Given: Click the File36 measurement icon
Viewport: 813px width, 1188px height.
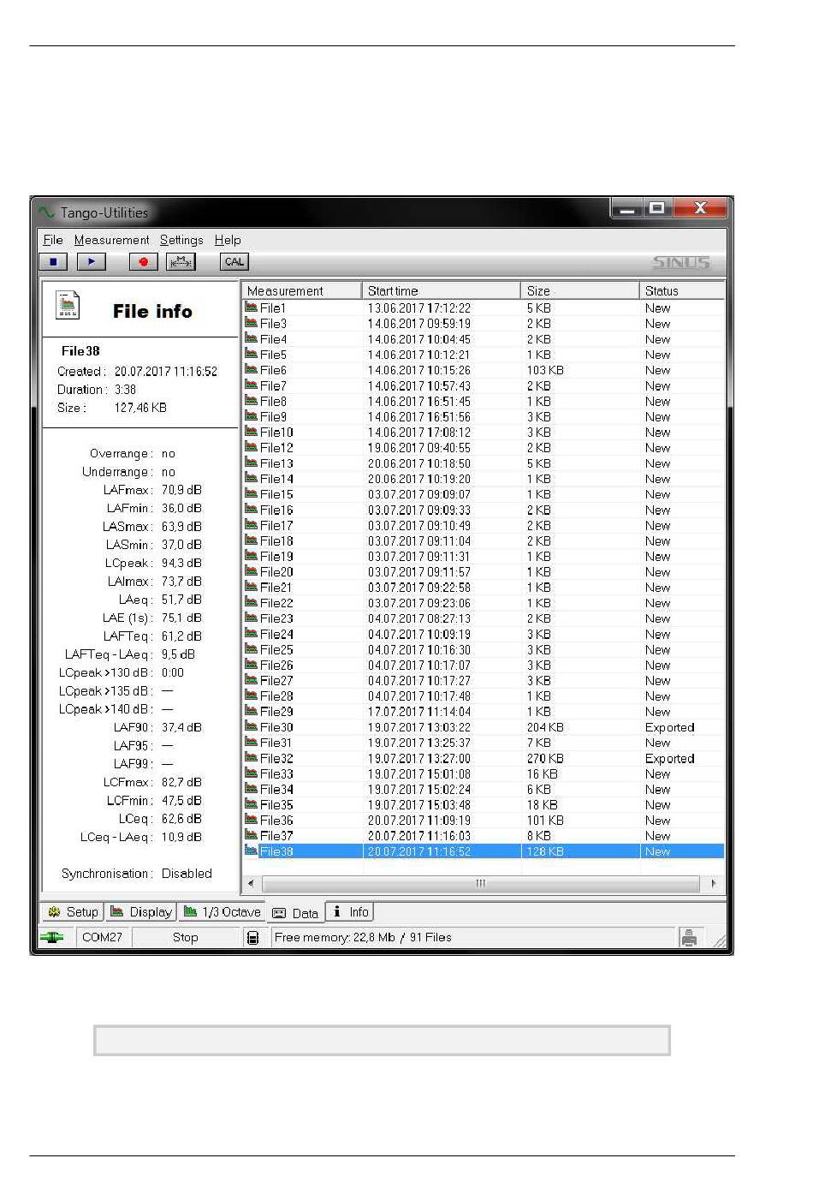Looking at the screenshot, I should [252, 820].
